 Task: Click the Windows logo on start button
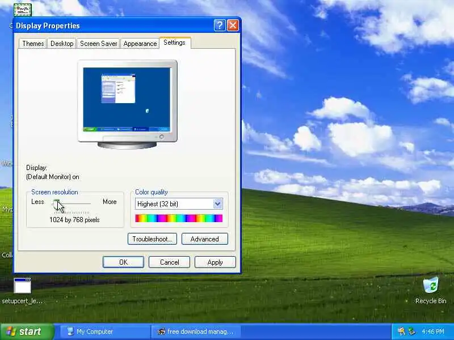tap(11, 331)
